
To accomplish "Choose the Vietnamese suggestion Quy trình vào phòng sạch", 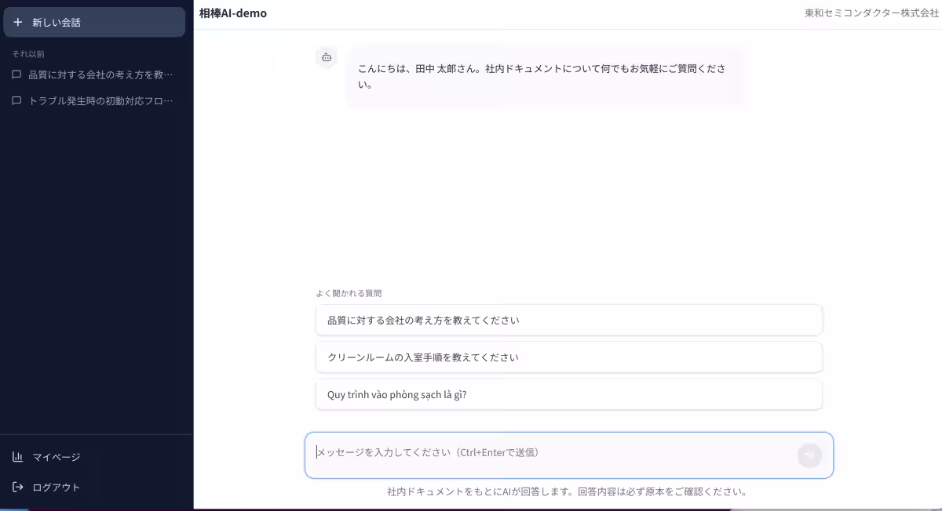I will click(569, 394).
